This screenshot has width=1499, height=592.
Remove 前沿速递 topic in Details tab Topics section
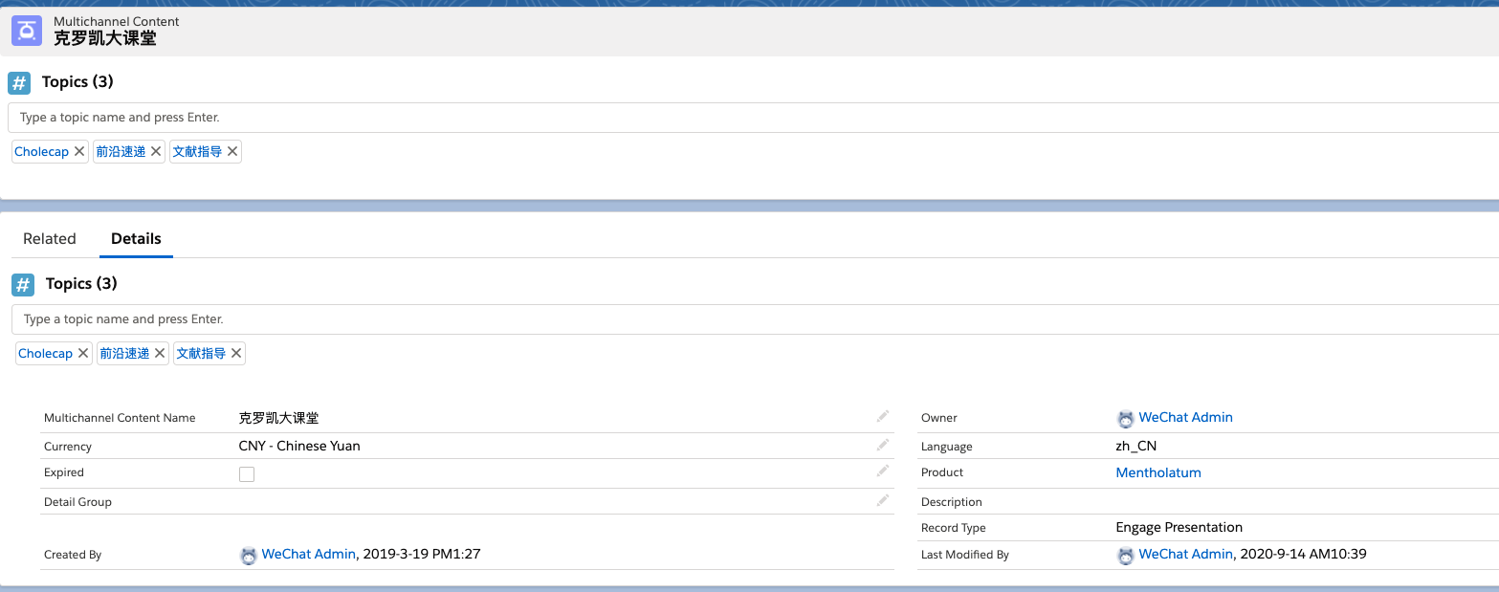pyautogui.click(x=160, y=353)
